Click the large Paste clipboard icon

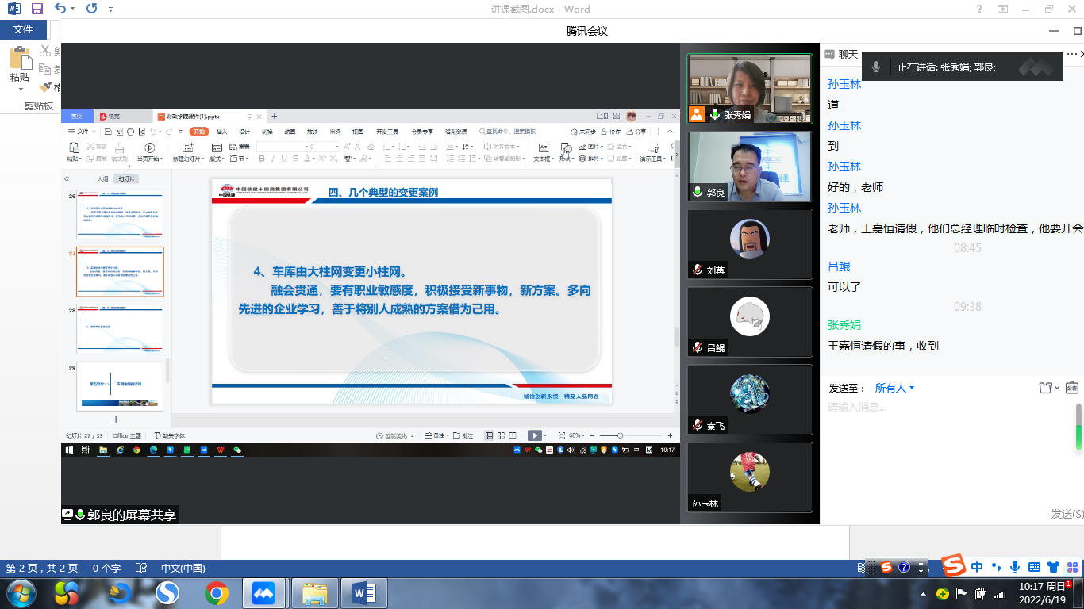click(20, 59)
